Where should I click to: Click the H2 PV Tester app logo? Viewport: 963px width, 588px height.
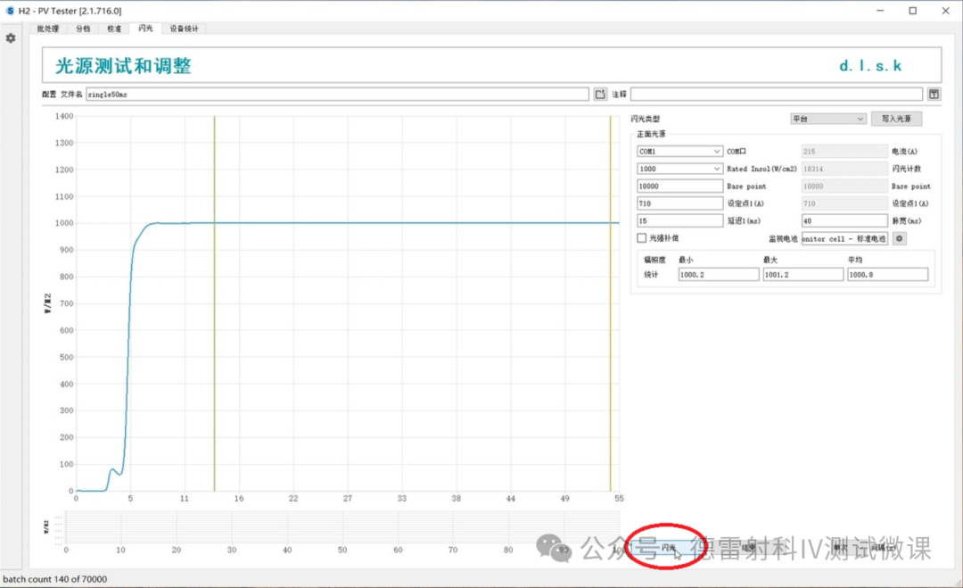(10, 11)
